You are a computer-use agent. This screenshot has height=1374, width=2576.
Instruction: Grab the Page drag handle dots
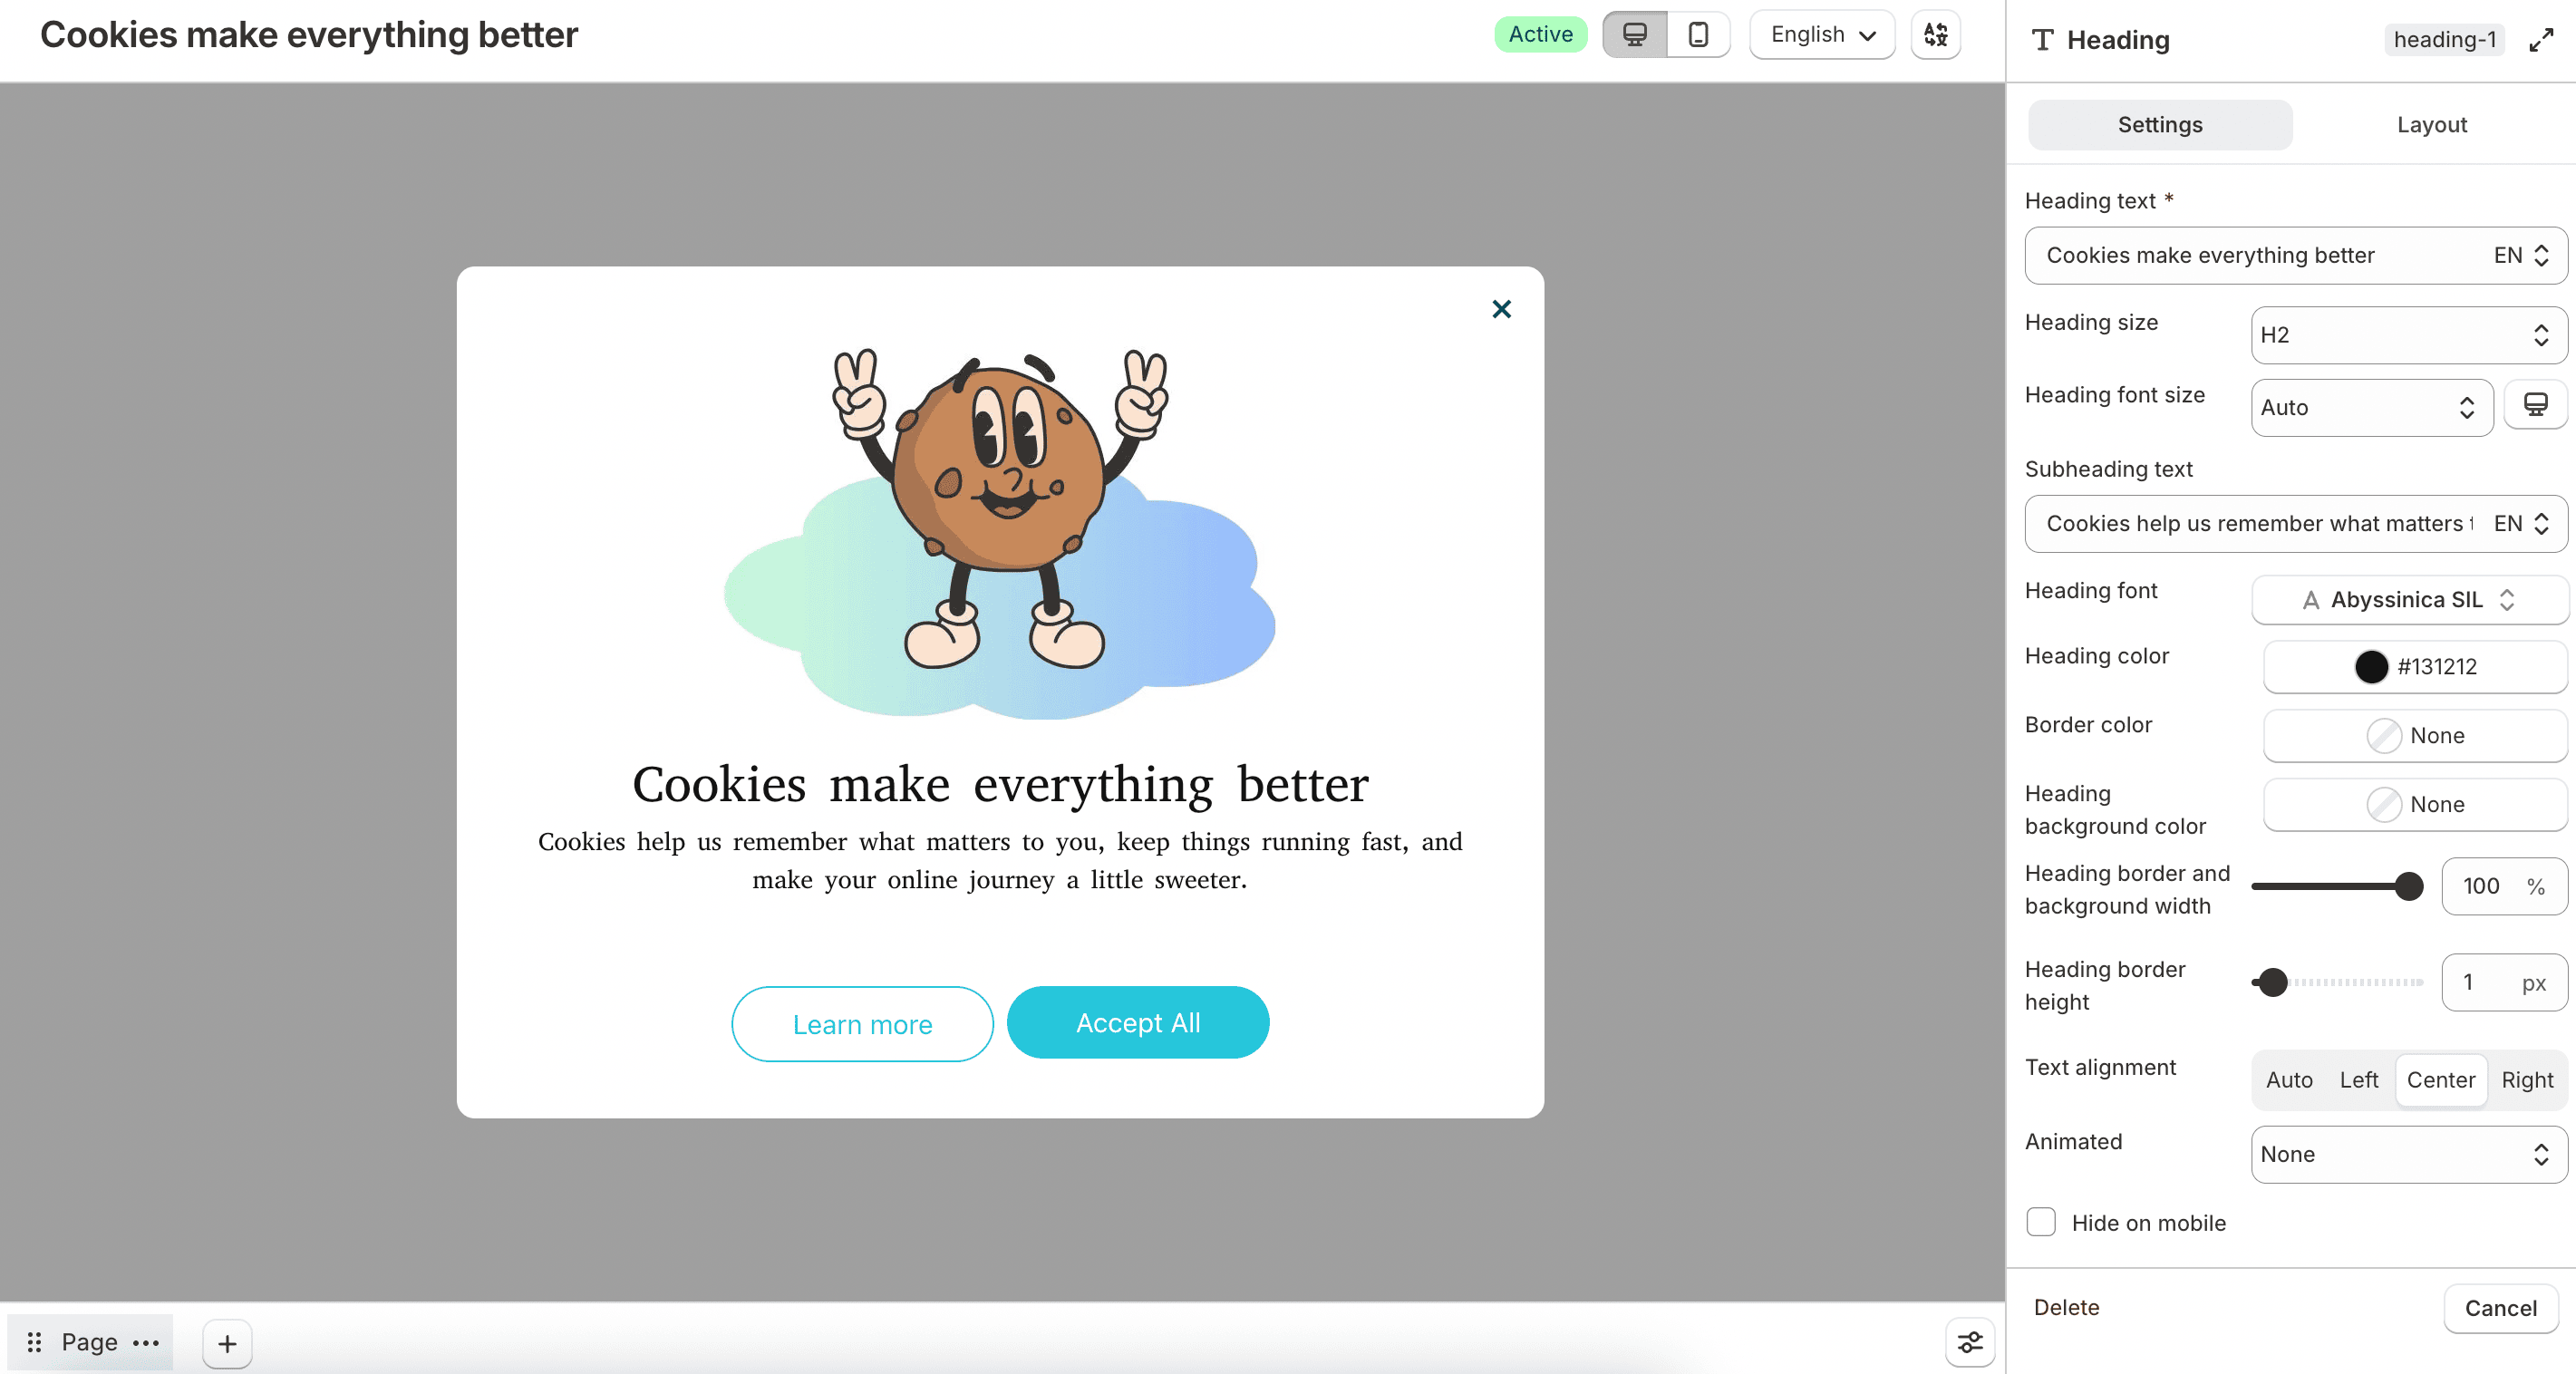pyautogui.click(x=34, y=1342)
